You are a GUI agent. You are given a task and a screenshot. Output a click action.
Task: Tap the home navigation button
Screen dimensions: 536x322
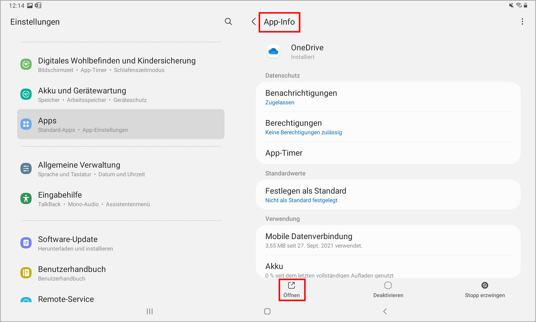pyautogui.click(x=267, y=312)
